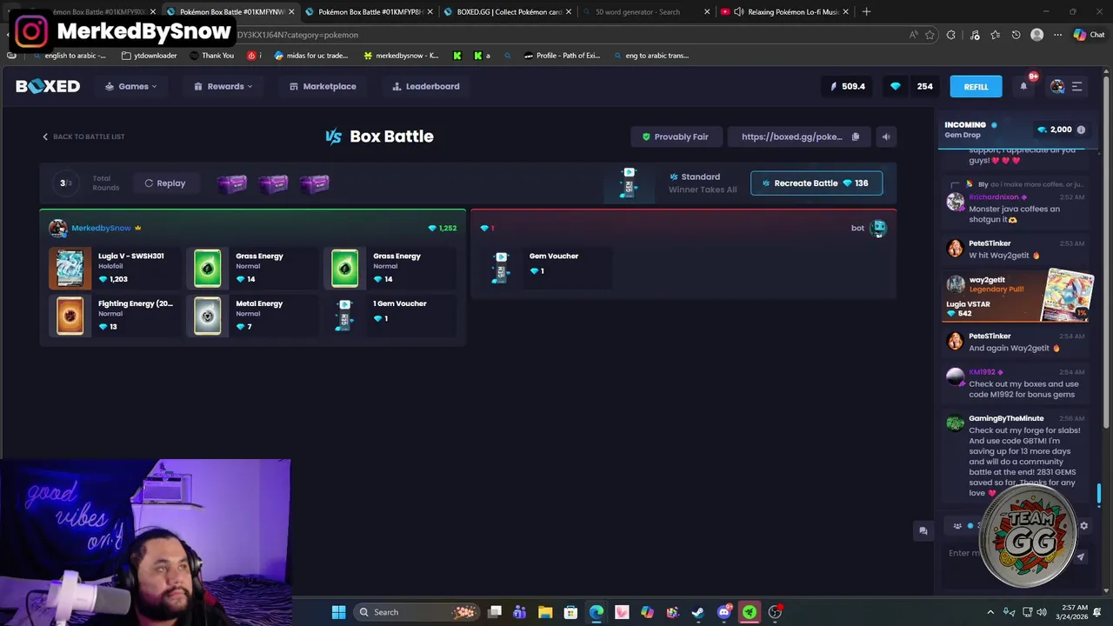The height and width of the screenshot is (626, 1113).
Task: Open the Games dropdown menu
Action: pyautogui.click(x=131, y=86)
